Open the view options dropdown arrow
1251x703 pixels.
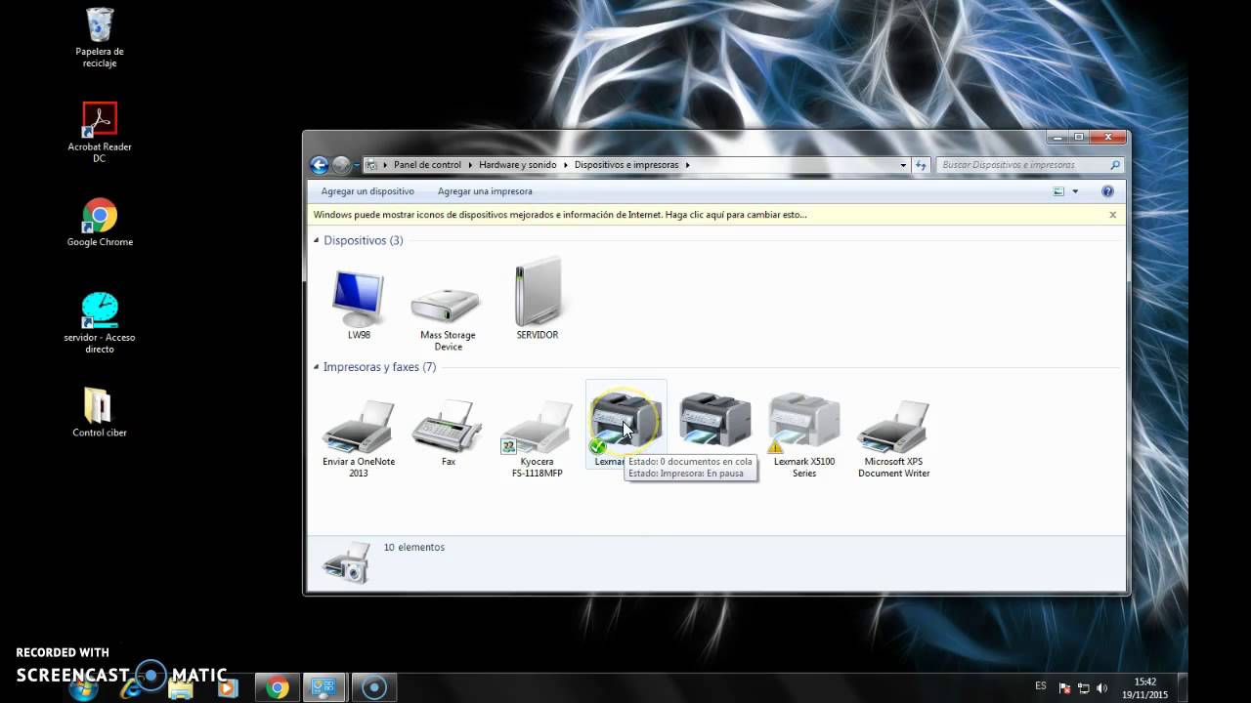coord(1075,191)
